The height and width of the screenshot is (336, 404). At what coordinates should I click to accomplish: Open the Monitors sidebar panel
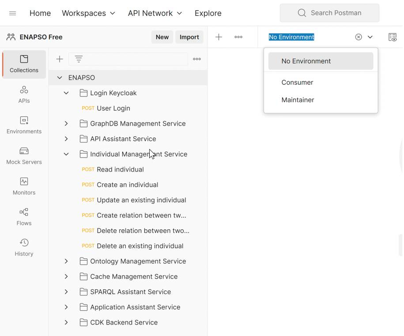click(24, 187)
